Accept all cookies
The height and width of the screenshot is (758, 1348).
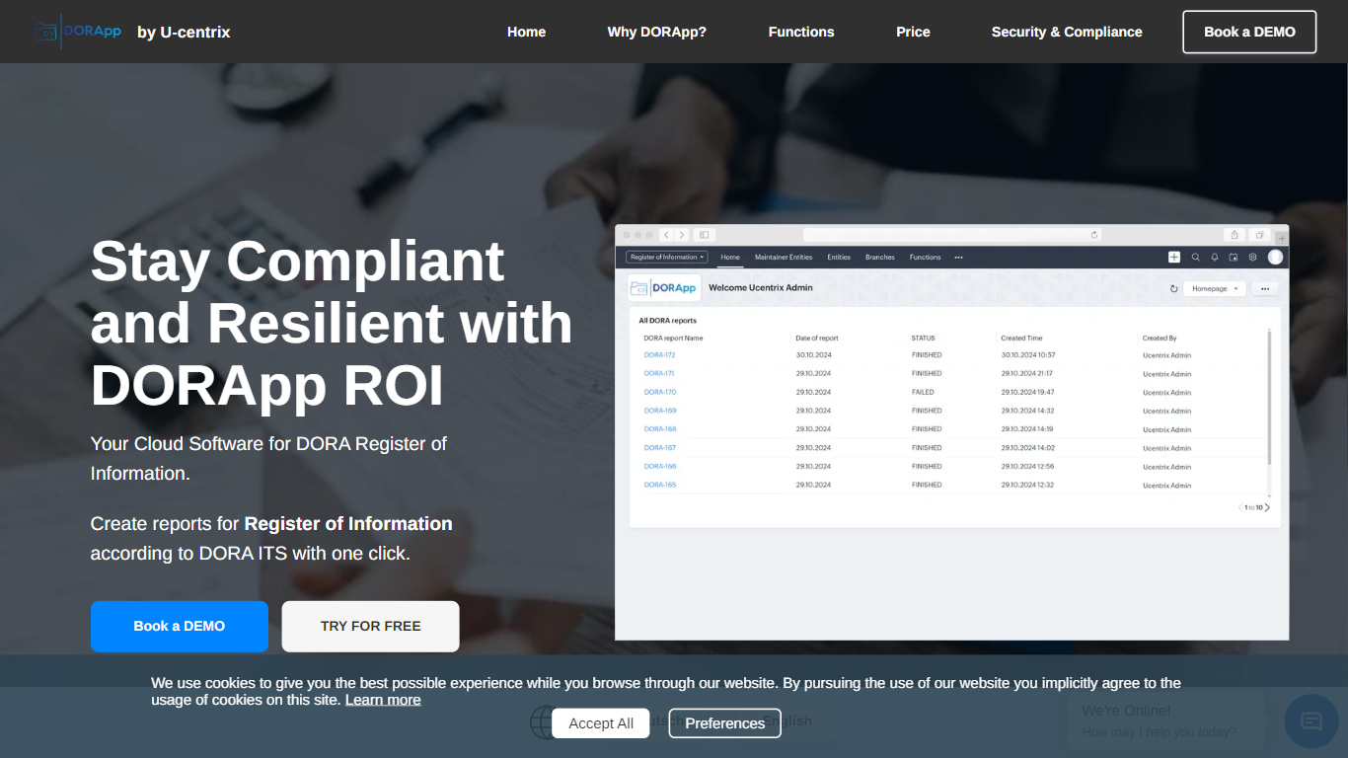[601, 723]
